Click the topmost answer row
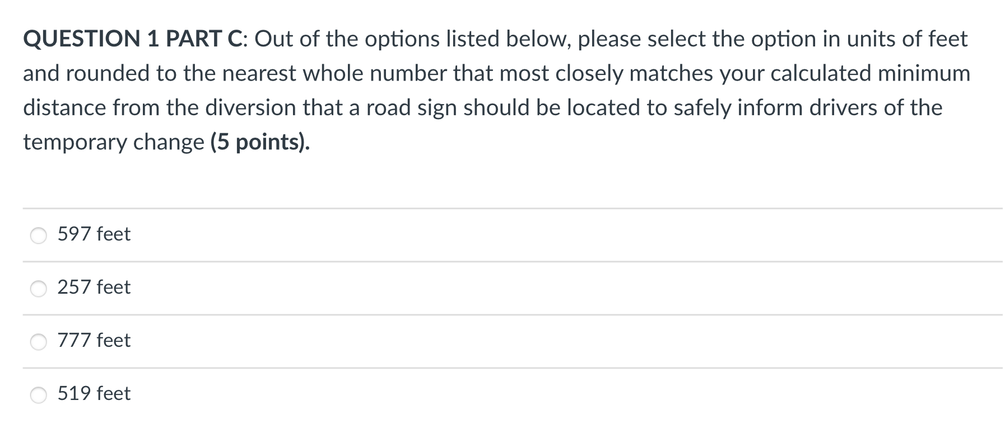 [x=224, y=234]
